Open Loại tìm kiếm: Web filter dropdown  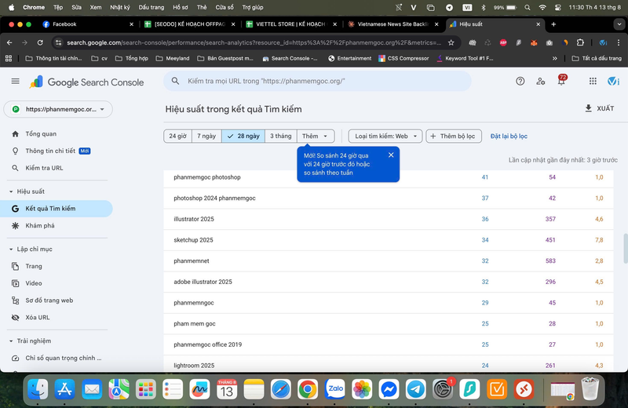(385, 137)
